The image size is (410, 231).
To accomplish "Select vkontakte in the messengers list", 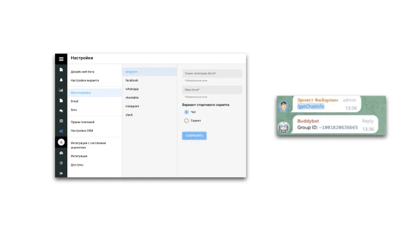I will point(132,98).
